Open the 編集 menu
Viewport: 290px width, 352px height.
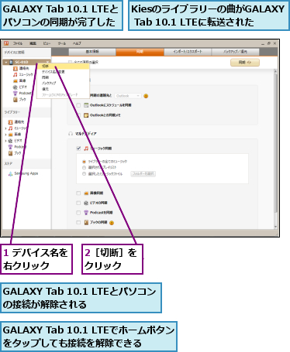33,43
